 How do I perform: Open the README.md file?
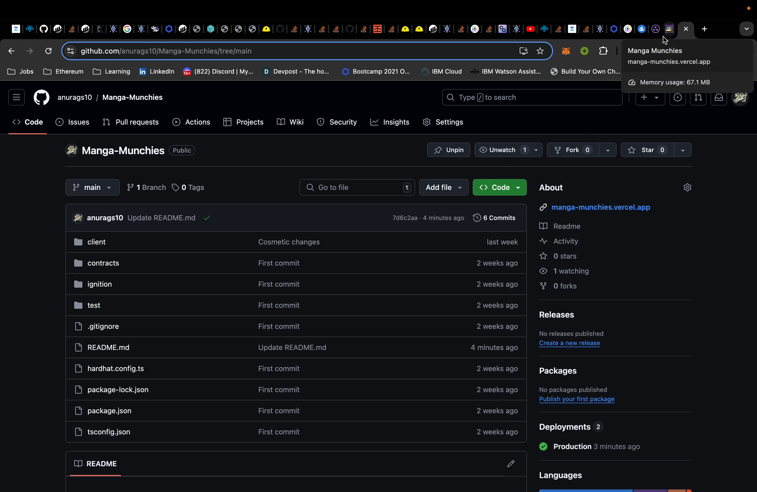tap(108, 348)
